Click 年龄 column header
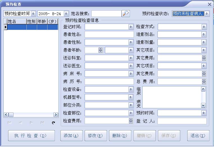The height and width of the screenshot is (147, 214). (42, 22)
